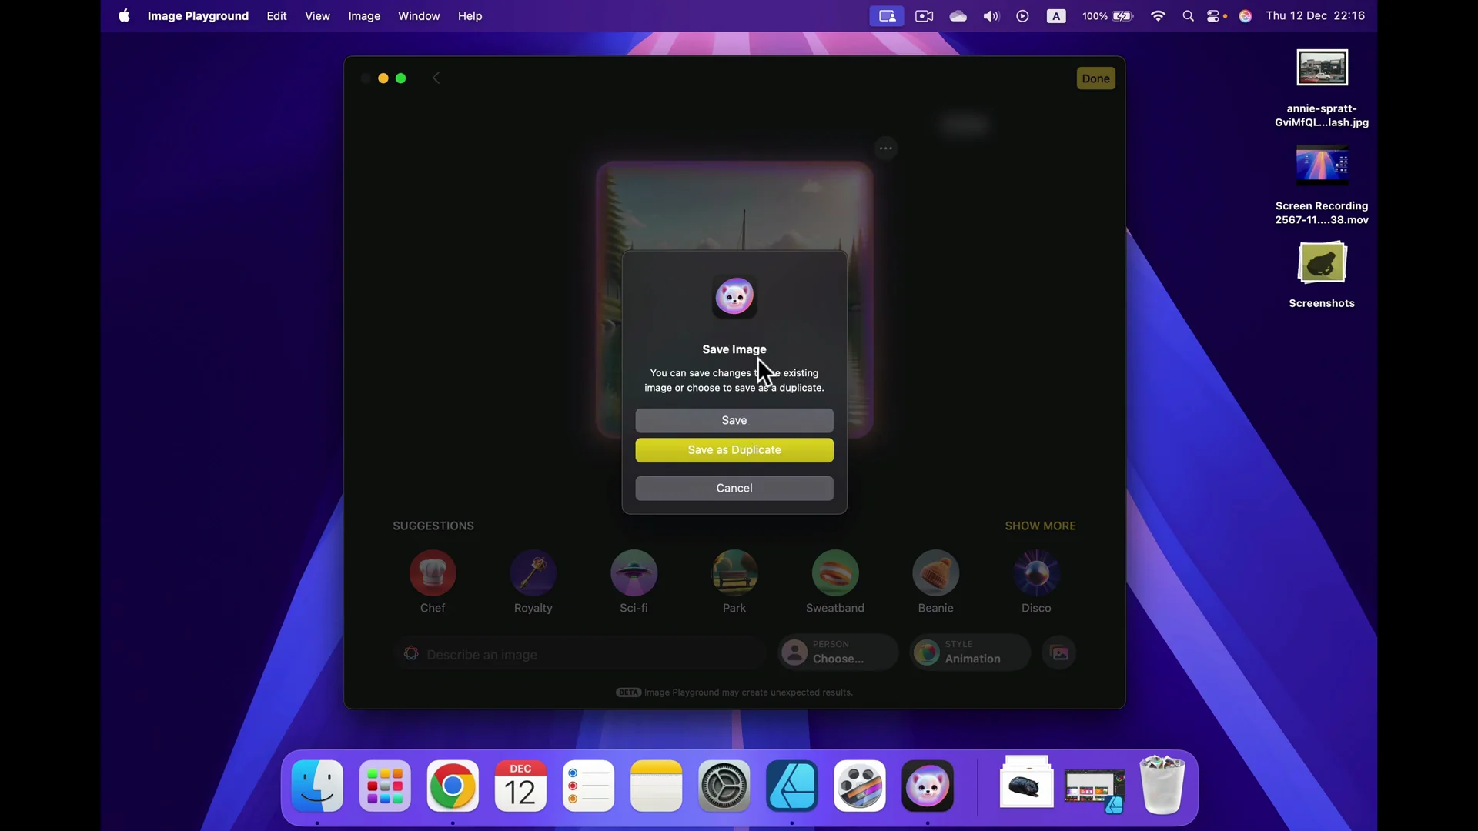
Task: Choose the Disco suggestion icon
Action: tap(1035, 572)
